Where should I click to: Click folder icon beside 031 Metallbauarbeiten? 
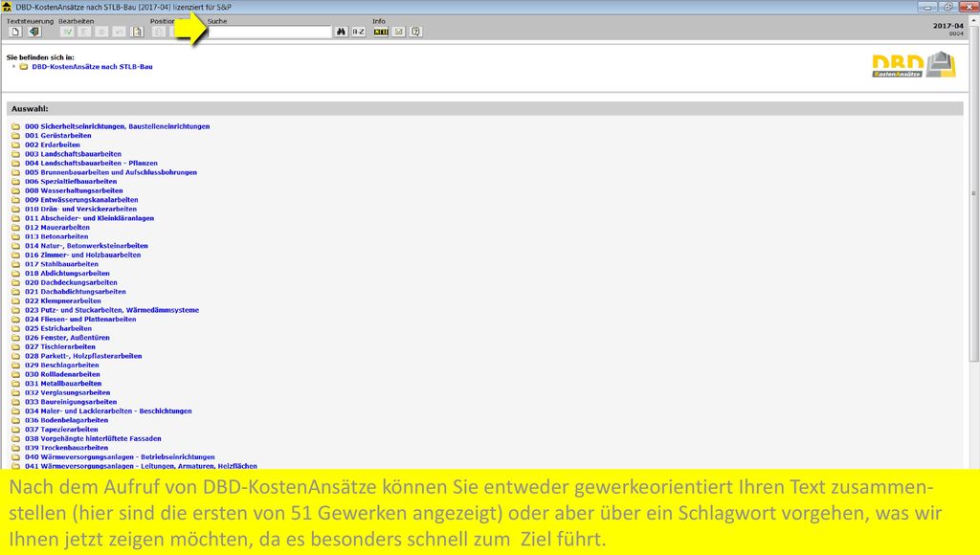click(15, 384)
